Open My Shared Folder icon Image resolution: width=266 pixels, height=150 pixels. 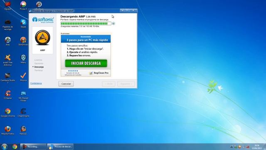tap(23, 96)
